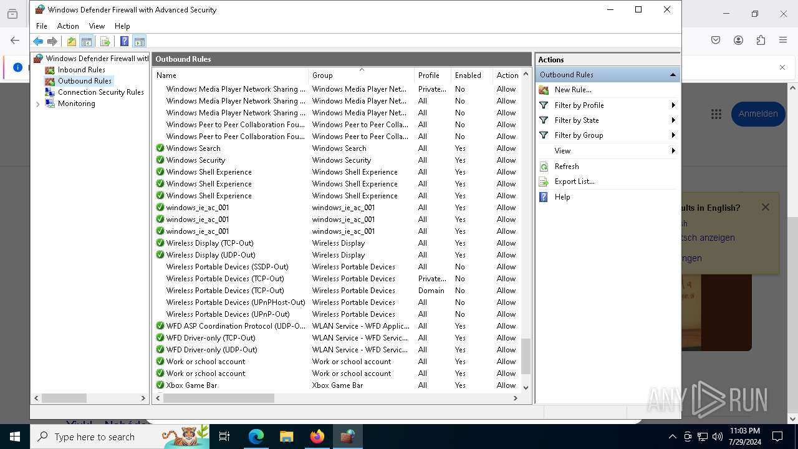This screenshot has width=798, height=449.
Task: Click Export List... action label
Action: coord(575,181)
